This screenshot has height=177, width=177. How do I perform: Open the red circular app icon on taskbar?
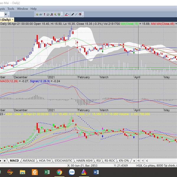(10, 172)
